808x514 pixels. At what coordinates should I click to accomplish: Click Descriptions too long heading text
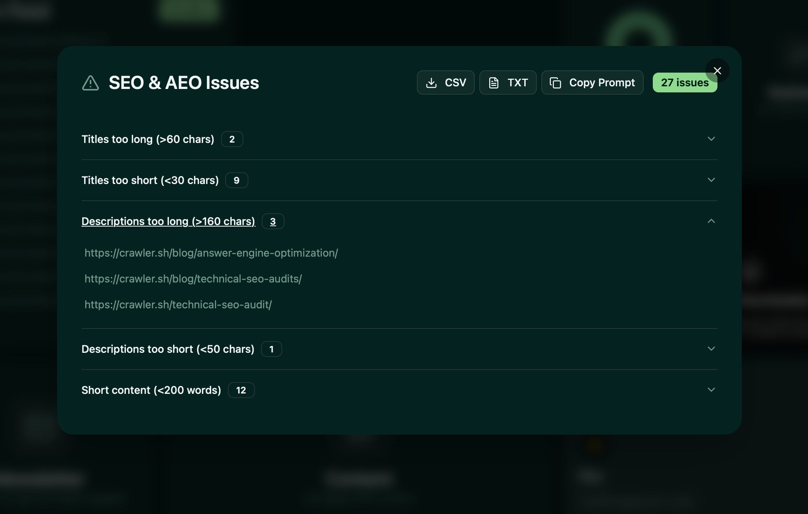click(168, 221)
